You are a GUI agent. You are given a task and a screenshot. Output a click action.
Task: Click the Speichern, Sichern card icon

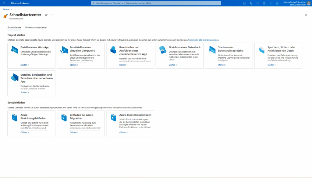(262, 50)
